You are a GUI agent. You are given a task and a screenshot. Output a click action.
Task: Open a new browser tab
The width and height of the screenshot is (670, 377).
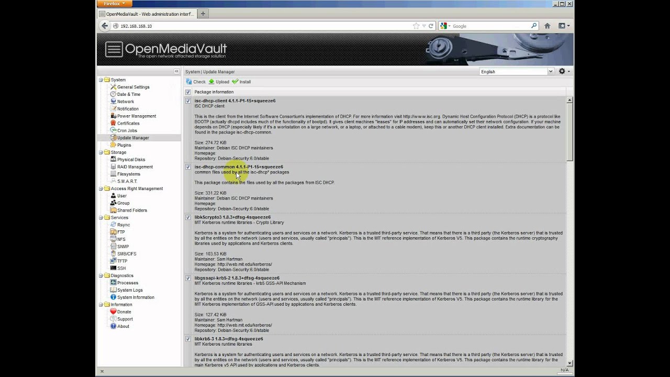(x=203, y=14)
